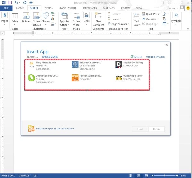The height and width of the screenshot is (178, 192).
Task: Select the QuickHelp Starter app
Action: coord(129,78)
